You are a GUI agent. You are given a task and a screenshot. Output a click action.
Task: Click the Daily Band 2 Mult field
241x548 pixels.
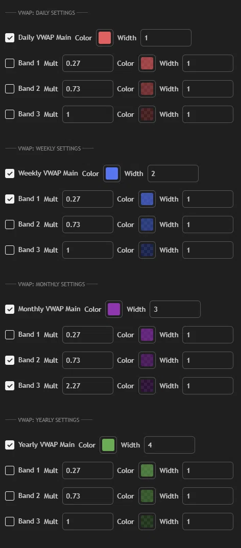click(88, 89)
